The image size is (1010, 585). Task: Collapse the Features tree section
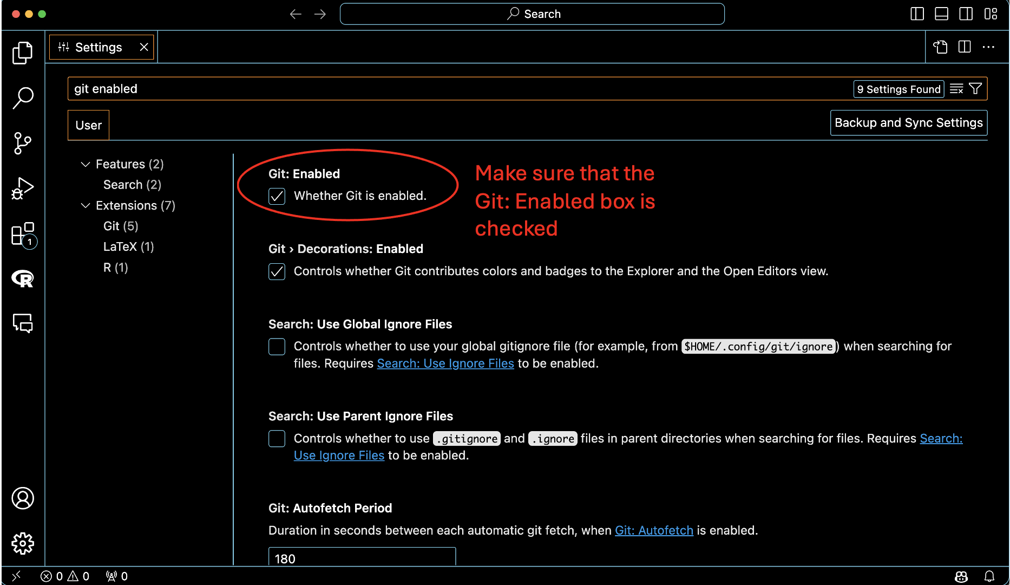85,164
